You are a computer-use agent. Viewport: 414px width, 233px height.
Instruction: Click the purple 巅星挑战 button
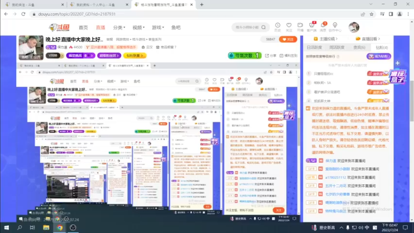[81, 56]
